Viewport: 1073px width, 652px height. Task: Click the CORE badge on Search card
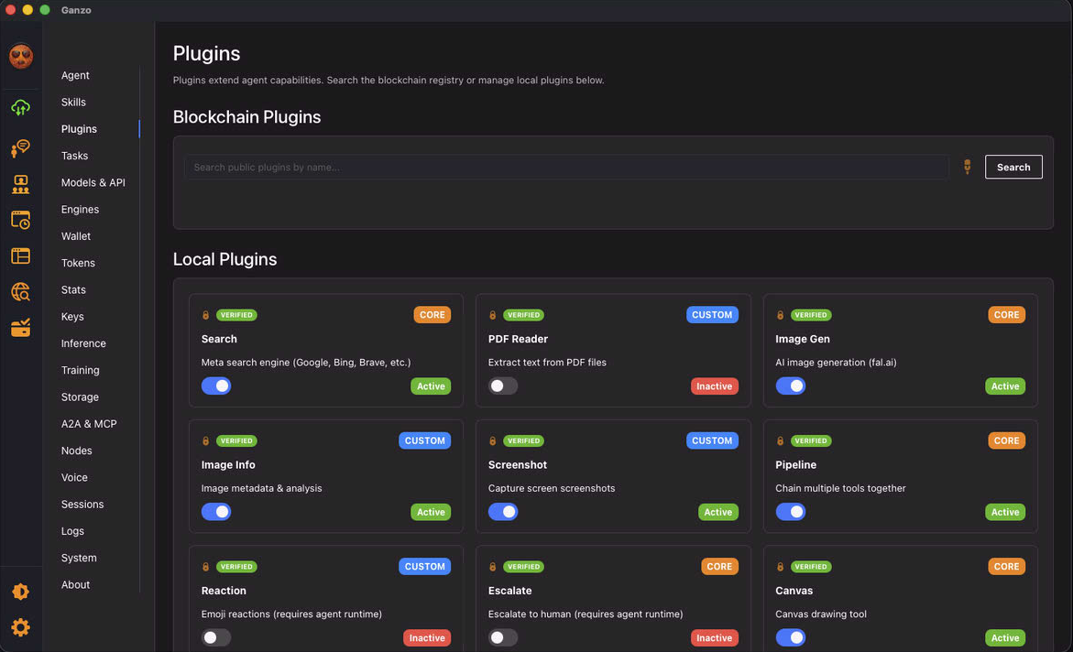point(432,315)
